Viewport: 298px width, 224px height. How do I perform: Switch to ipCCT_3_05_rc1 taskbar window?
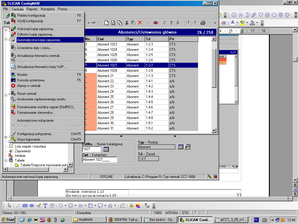[231, 220]
